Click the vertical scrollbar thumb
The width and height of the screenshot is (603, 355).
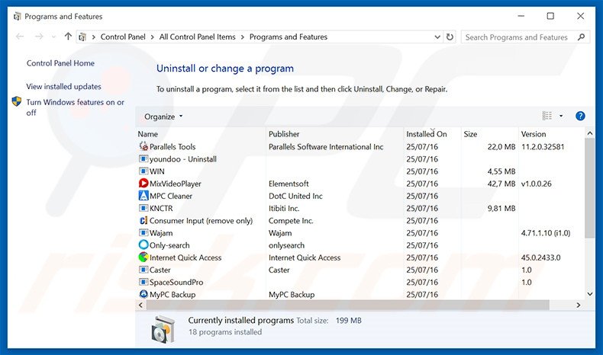[x=589, y=188]
